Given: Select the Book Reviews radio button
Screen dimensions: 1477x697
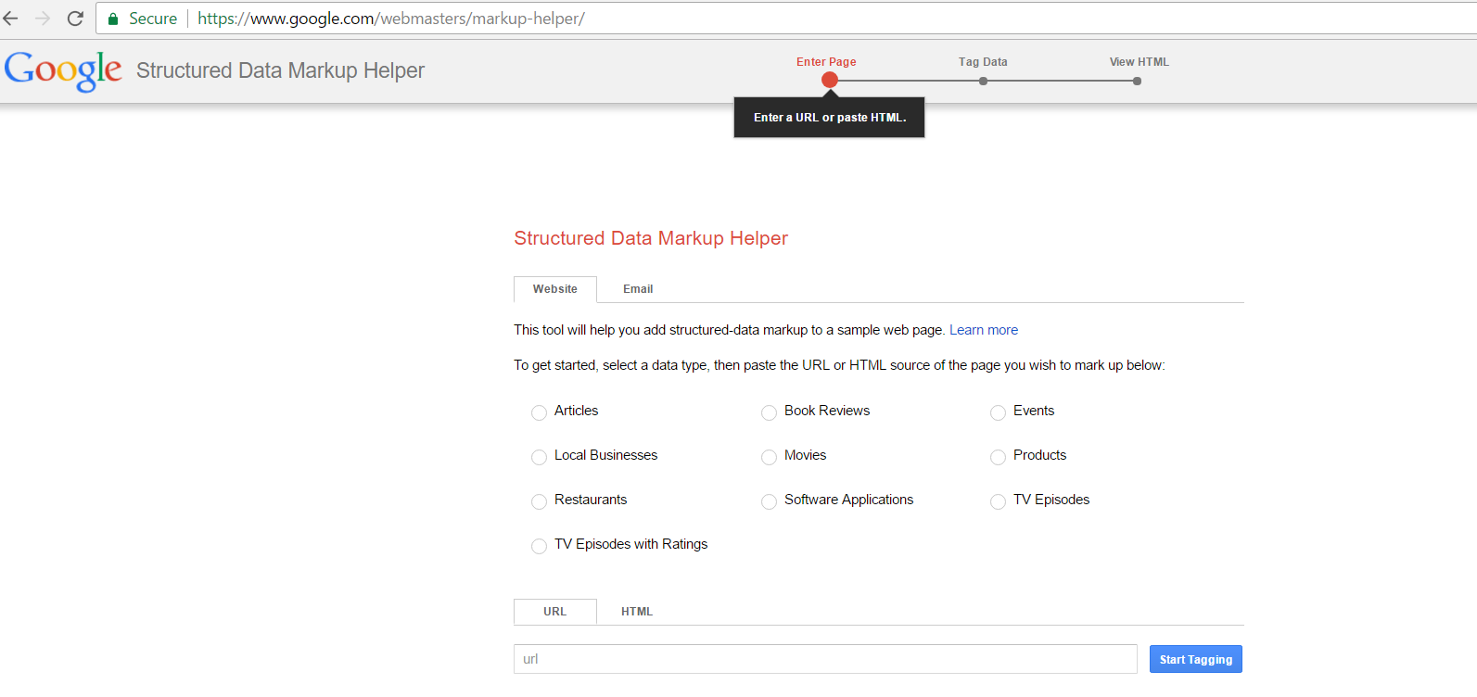Looking at the screenshot, I should tap(769, 412).
